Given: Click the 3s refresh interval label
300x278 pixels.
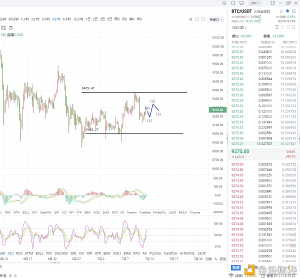Looking at the screenshot, I should pyautogui.click(x=190, y=19).
